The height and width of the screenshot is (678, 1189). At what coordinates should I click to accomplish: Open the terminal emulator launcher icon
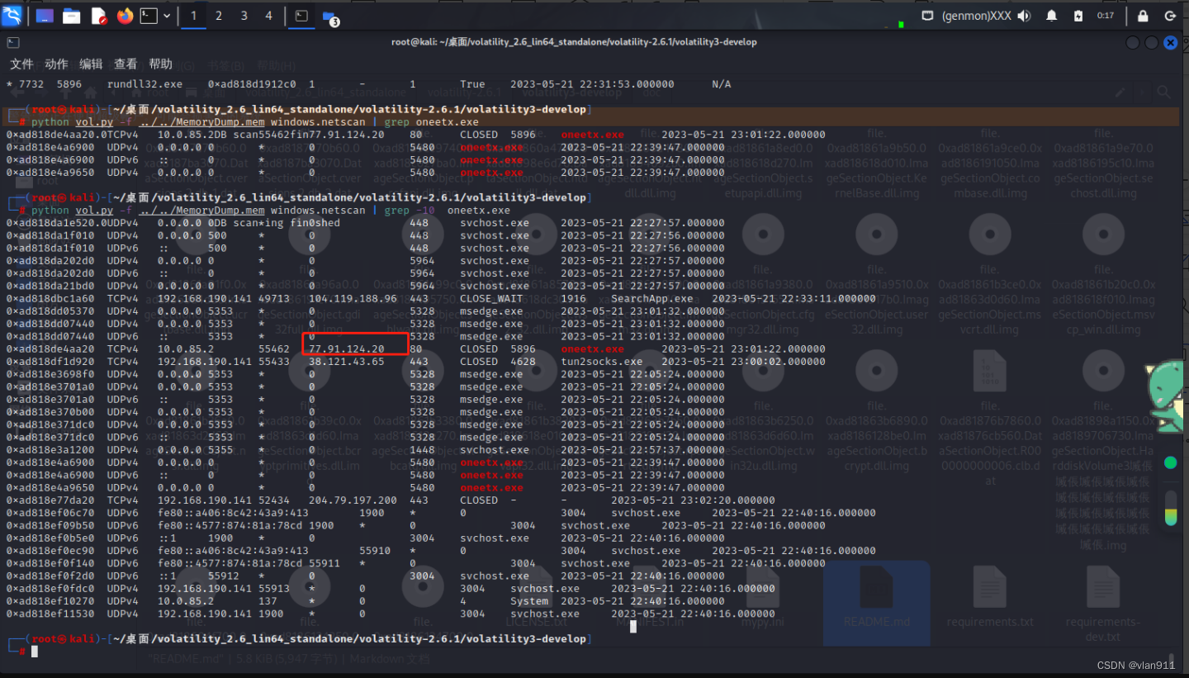click(x=149, y=16)
